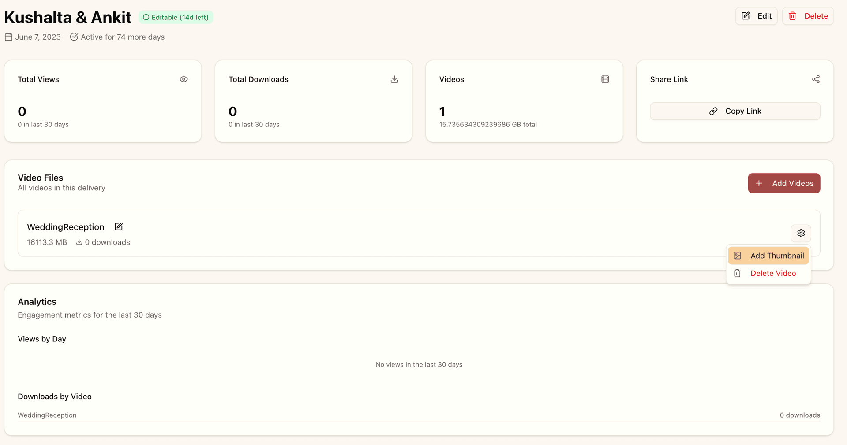Click the Editable (14d left) badge

[x=176, y=17]
